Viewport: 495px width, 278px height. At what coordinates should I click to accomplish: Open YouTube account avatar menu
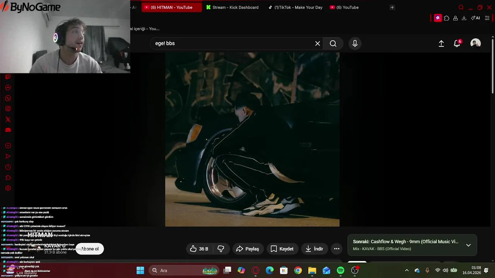pos(476,44)
